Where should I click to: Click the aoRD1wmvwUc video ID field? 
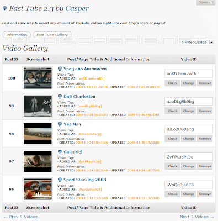189,73
